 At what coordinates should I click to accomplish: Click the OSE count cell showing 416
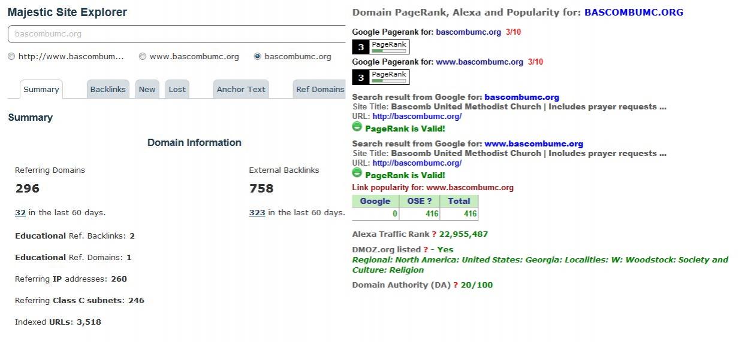(x=420, y=213)
